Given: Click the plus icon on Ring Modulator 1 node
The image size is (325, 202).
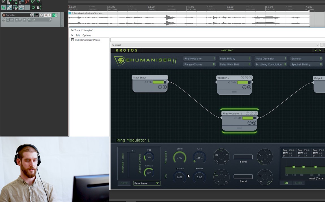Looking at the screenshot, I should coord(254,123).
